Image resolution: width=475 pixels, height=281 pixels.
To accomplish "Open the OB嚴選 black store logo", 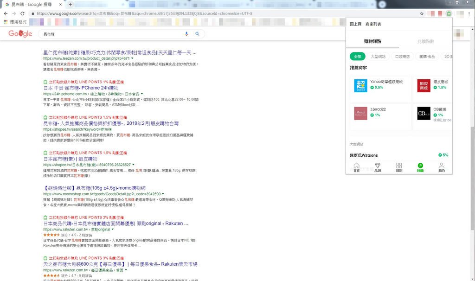I will (x=424, y=113).
